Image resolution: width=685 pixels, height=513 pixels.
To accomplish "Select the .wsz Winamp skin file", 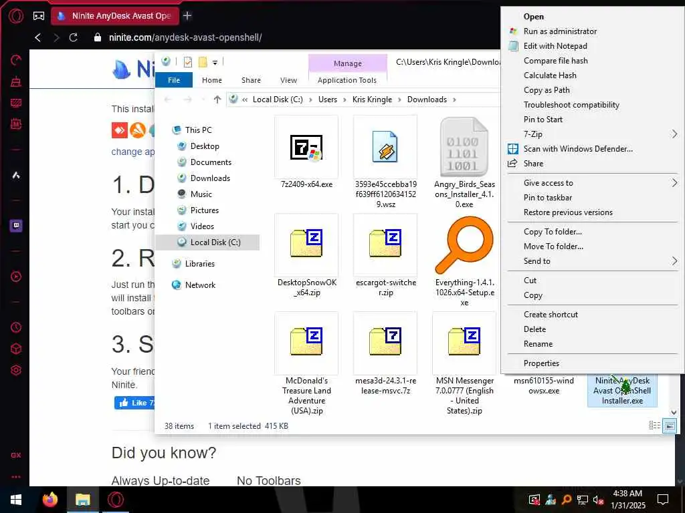I will point(385,147).
